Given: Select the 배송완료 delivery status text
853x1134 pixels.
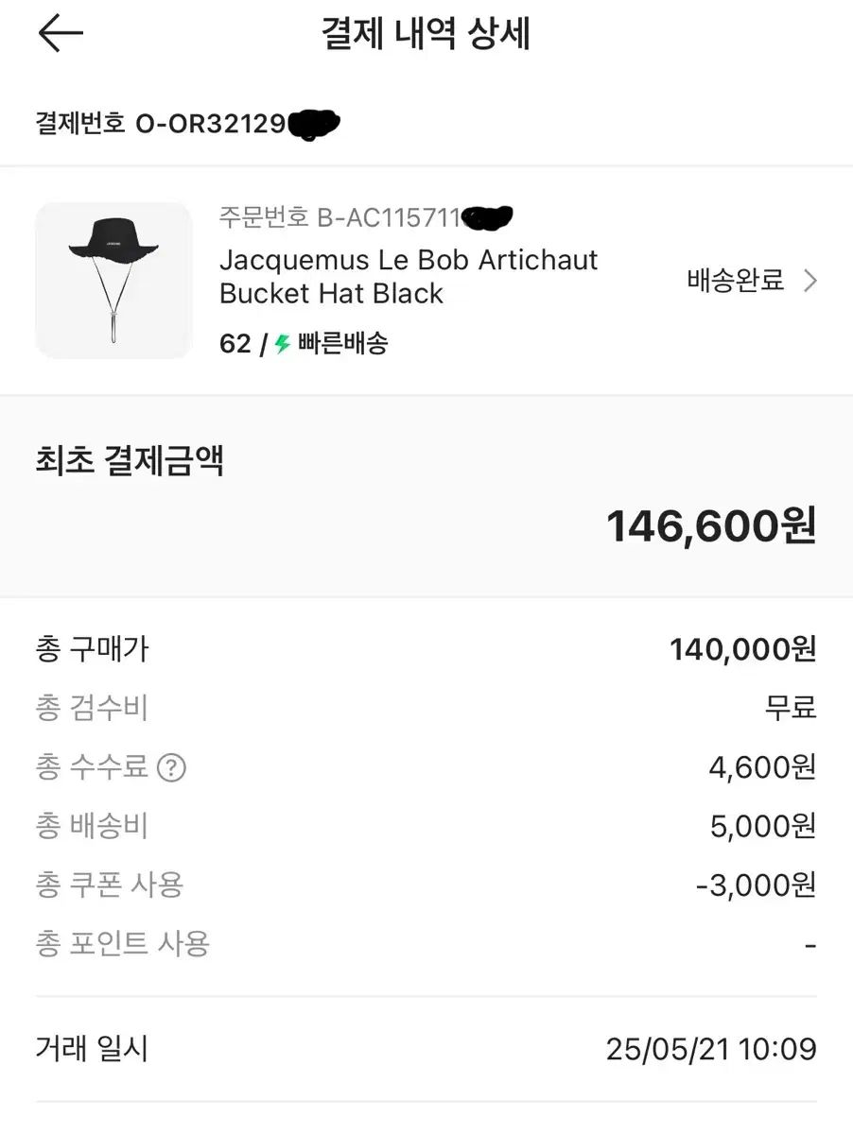Looking at the screenshot, I should click(735, 281).
